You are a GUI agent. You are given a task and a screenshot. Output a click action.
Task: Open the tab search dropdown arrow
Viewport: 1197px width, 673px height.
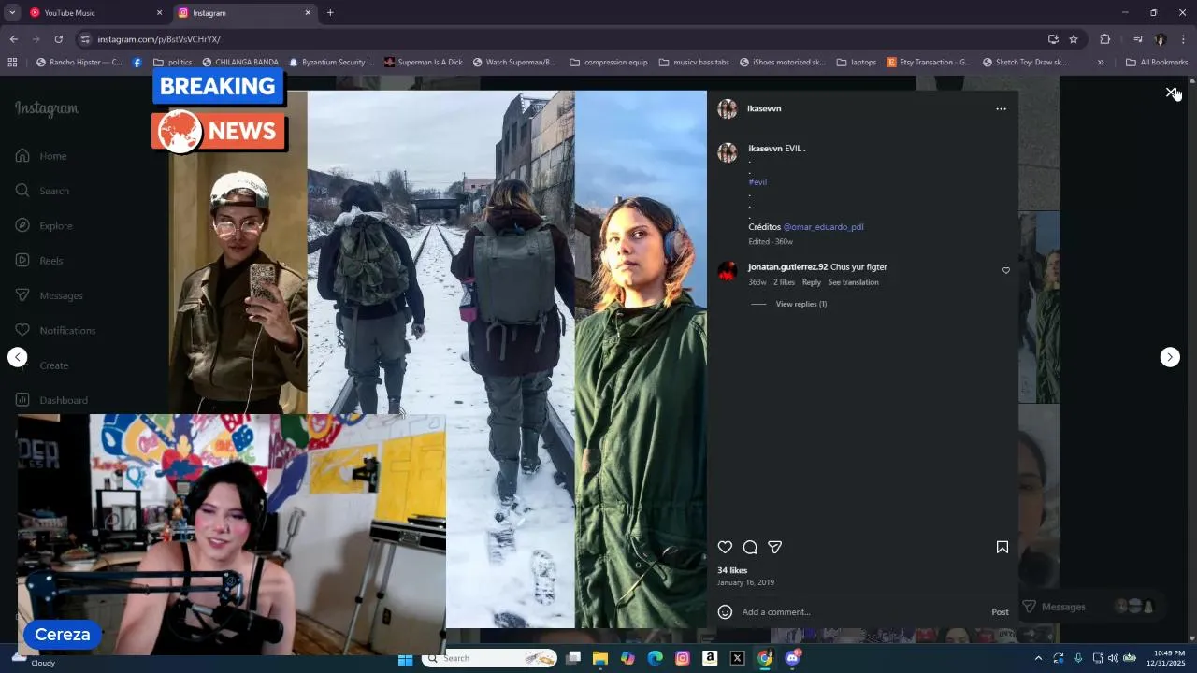12,13
